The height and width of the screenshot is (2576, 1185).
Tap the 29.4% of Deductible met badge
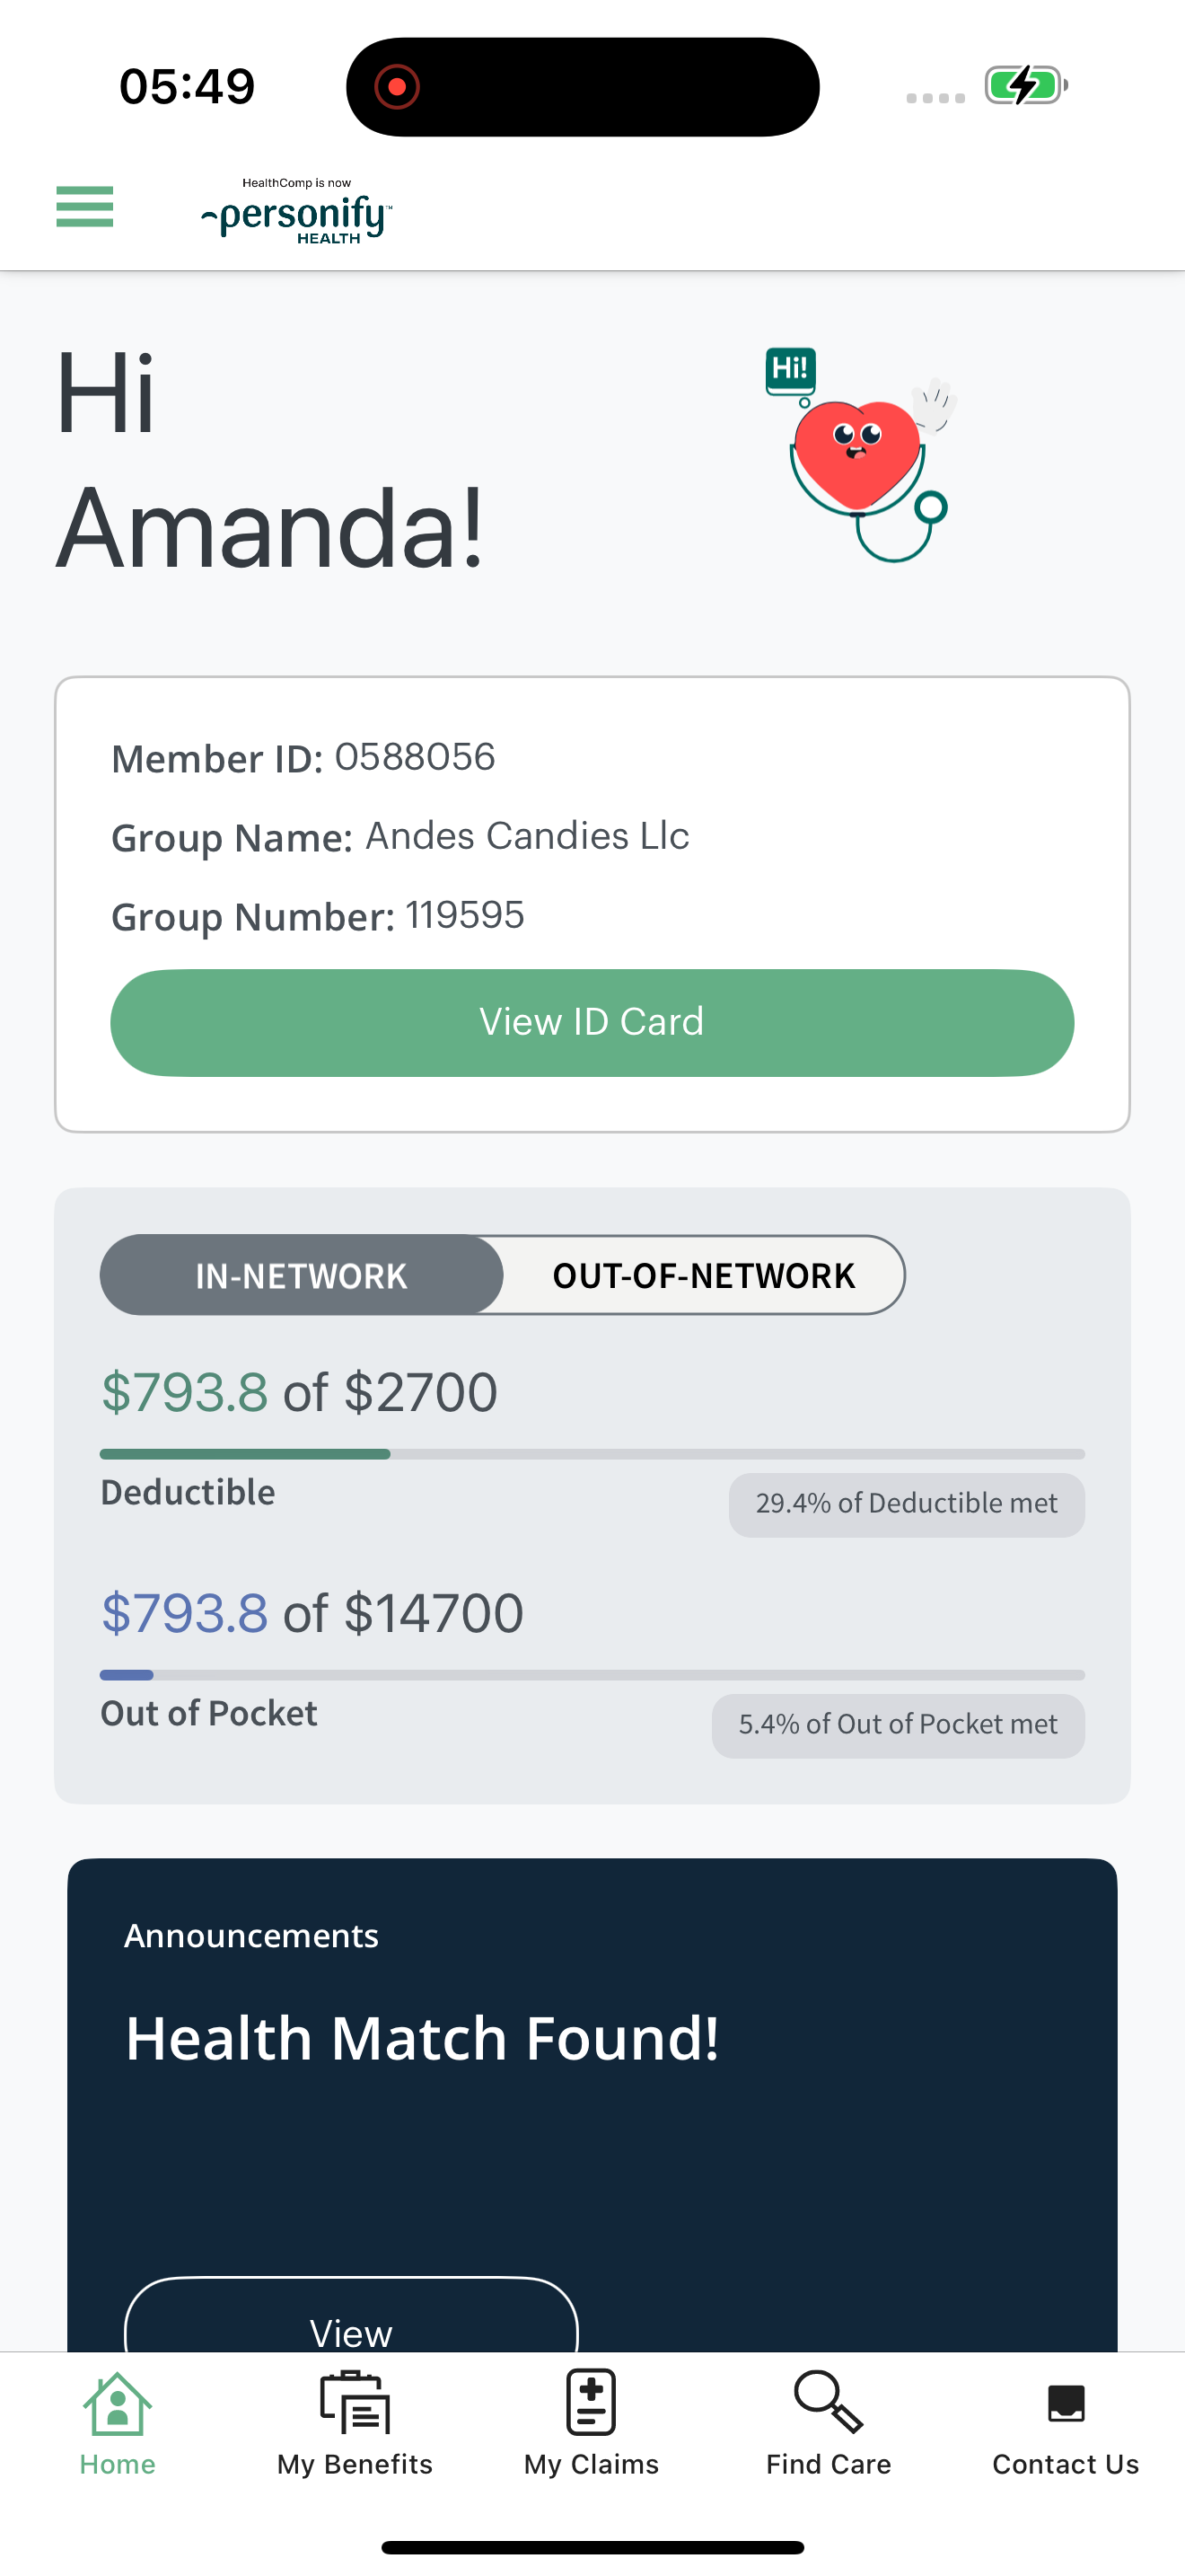[906, 1504]
